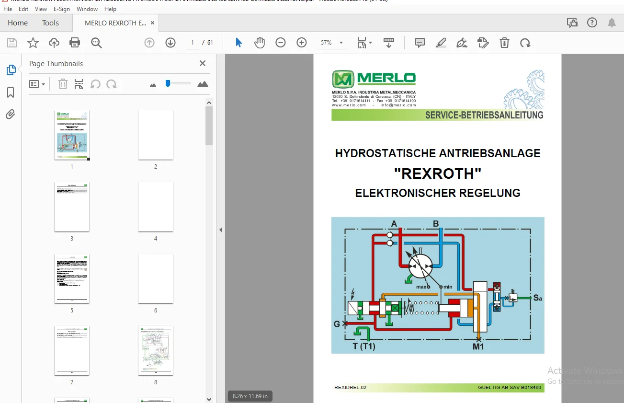Close the MERLO REXROTH document tab

pyautogui.click(x=152, y=23)
